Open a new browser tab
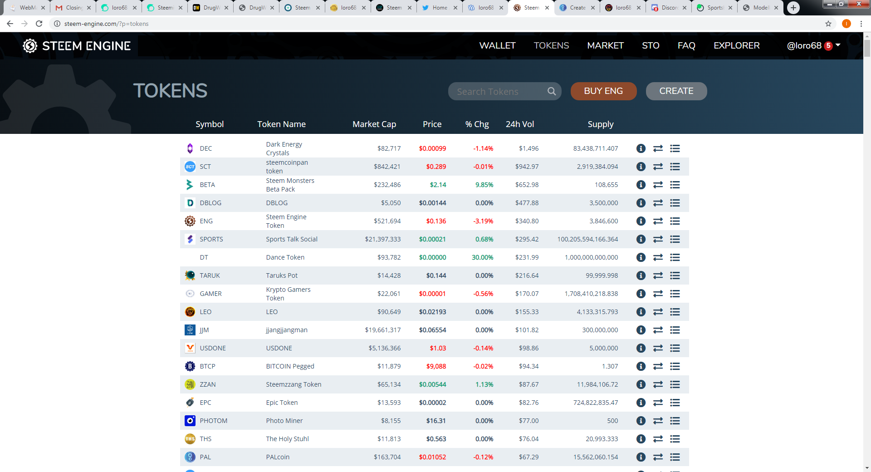Screen dimensions: 871x472 793,8
